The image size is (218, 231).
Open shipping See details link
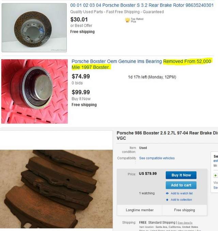point(185,223)
